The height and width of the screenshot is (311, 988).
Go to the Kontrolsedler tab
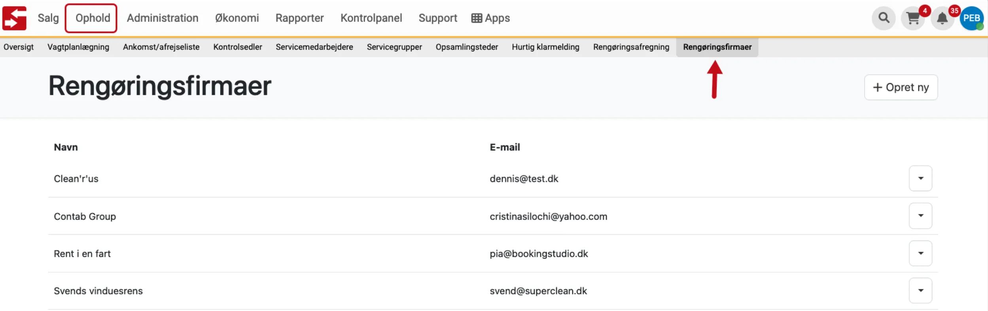(x=238, y=47)
